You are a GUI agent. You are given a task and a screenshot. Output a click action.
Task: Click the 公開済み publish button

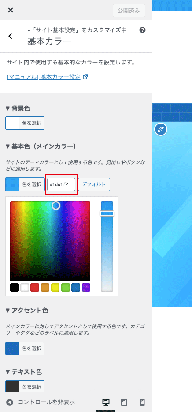(129, 11)
